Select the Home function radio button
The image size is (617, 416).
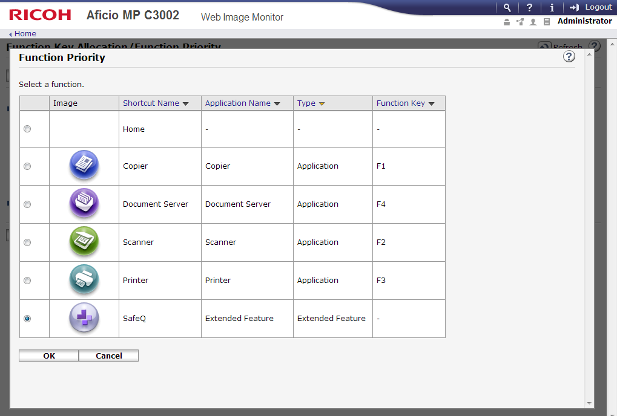27,129
